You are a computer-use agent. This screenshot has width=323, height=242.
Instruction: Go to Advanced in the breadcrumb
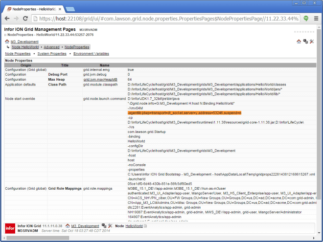tap(51, 47)
